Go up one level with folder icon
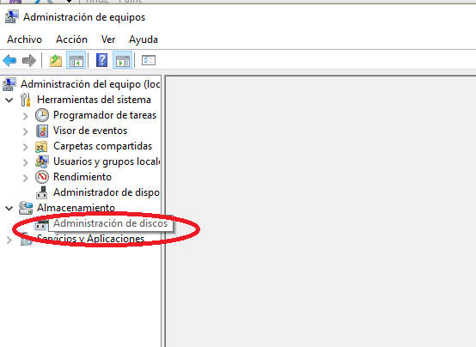 (x=56, y=60)
